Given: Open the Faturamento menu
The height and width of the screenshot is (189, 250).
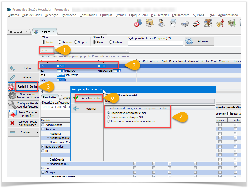Looking at the screenshot, I should 181,15.
